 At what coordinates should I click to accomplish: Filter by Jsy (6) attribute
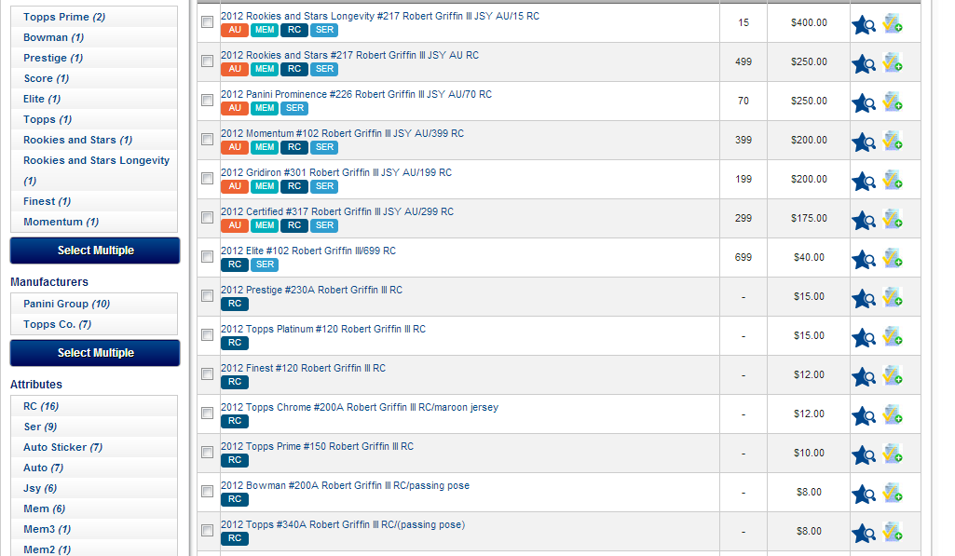(x=40, y=488)
